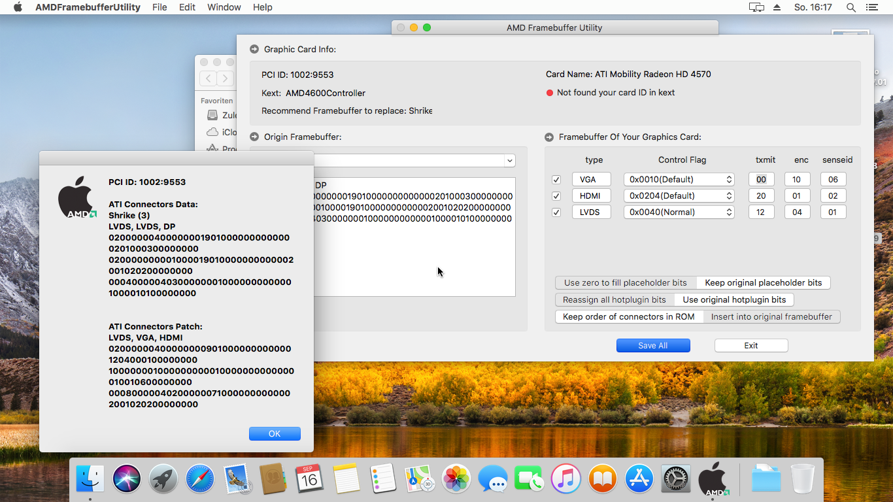Select Use zero to fill placeholder bits
This screenshot has height=502, width=893.
[626, 282]
